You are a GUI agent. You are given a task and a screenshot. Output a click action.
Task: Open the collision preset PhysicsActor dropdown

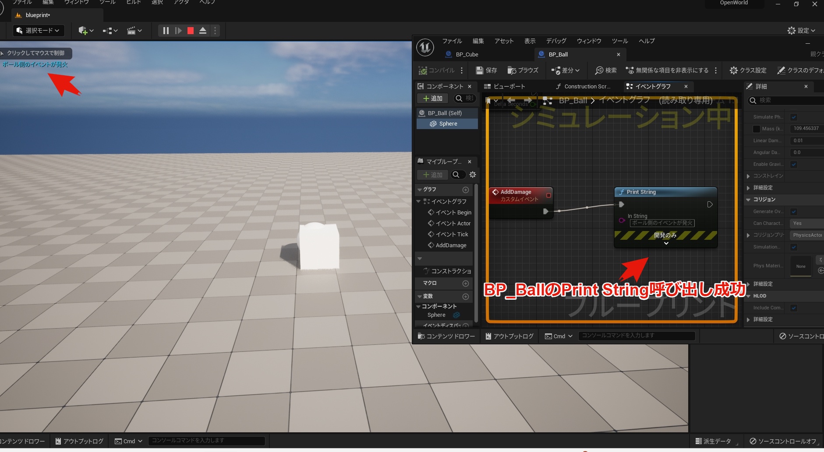point(807,235)
